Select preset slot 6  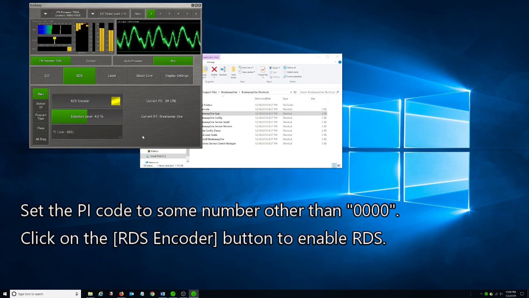coord(196,14)
